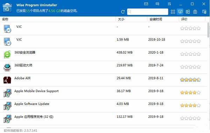Screen dimensions: 210x133
Task: Click the version 2.3.7.141 status text
Action: click(x=21, y=131)
